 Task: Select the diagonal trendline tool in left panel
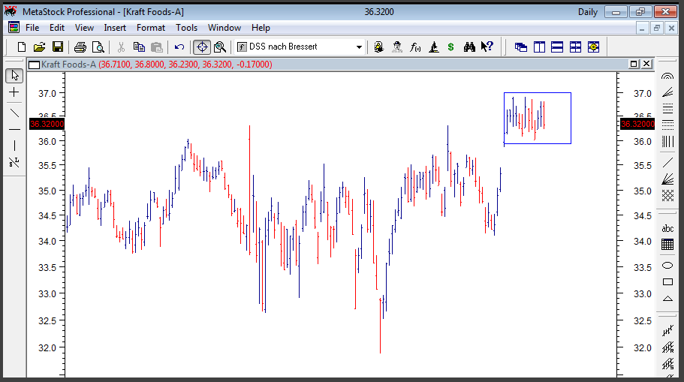(x=14, y=113)
